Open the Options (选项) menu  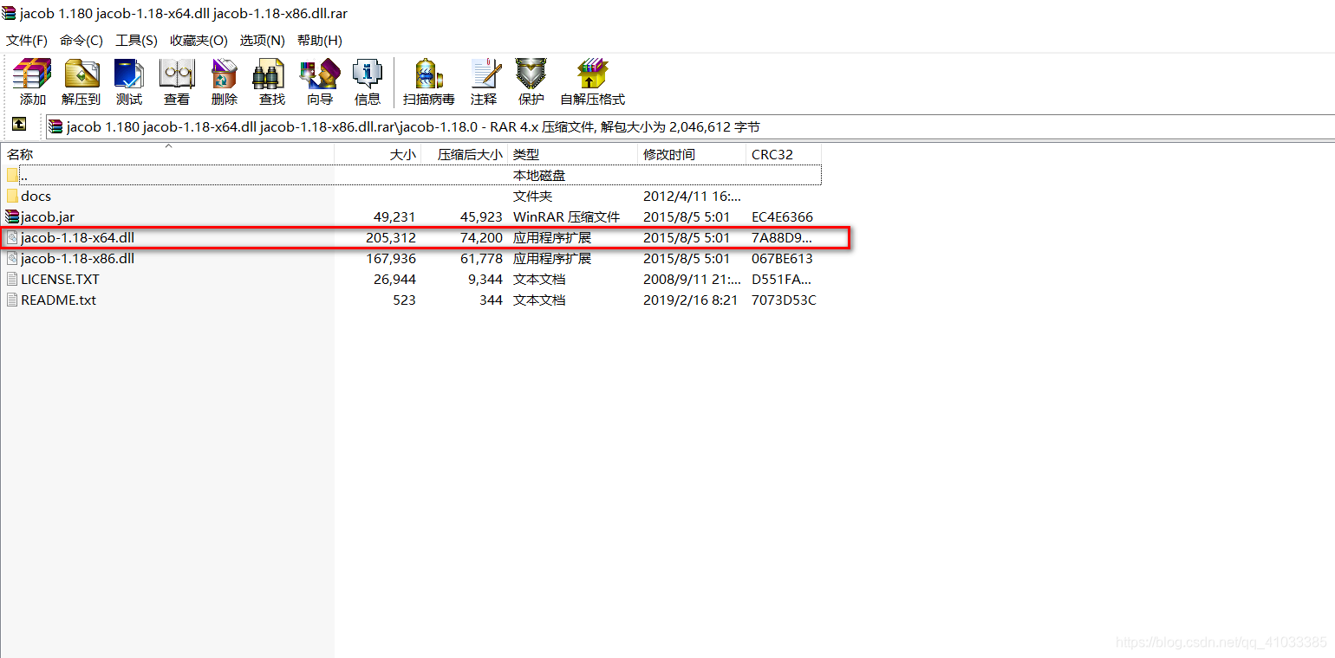263,41
